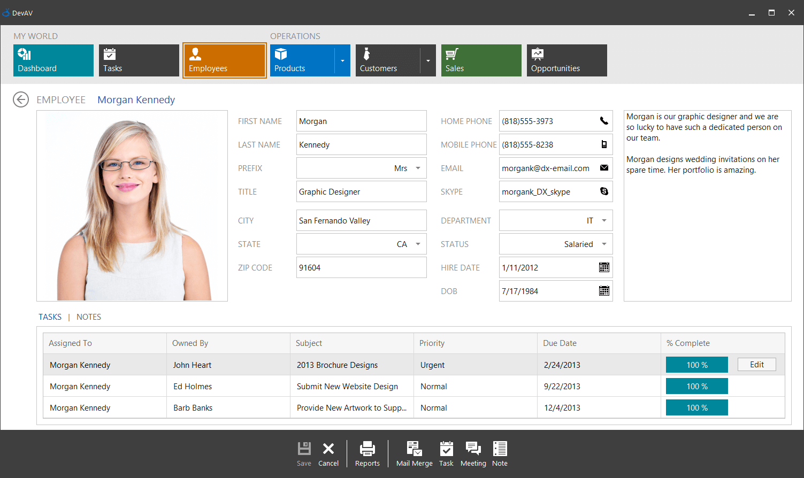Open email via the envelope icon
The height and width of the screenshot is (478, 804).
(604, 168)
